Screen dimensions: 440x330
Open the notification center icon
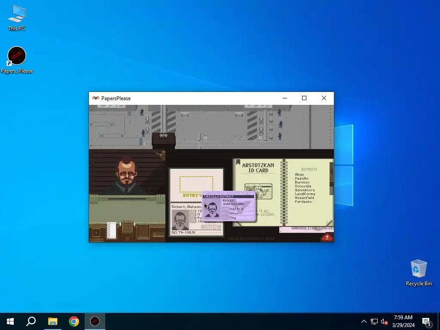(x=426, y=321)
